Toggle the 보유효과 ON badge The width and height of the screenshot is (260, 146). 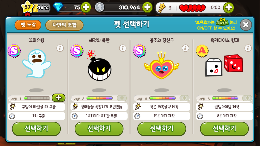point(222,22)
